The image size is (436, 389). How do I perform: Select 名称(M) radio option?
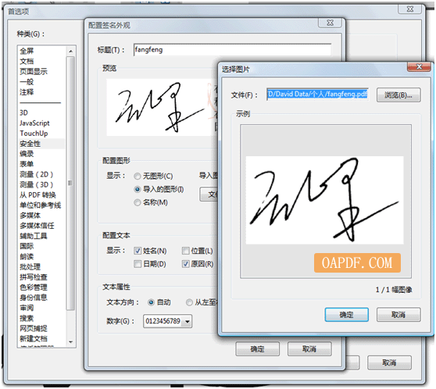[137, 202]
